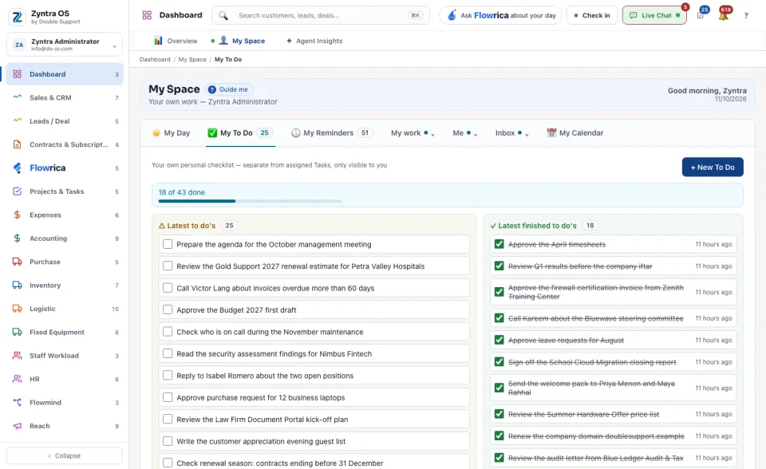Click the Guide me button
Viewport: 766px width, 469px height.
tap(228, 89)
